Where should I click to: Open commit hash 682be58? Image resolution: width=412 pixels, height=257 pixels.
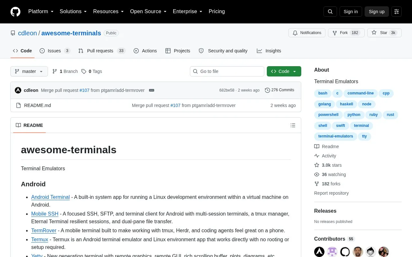227,90
